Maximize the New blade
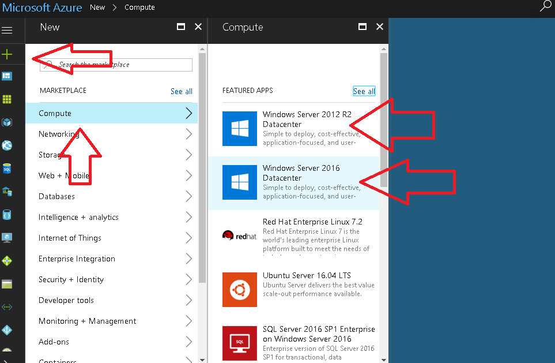Viewport: 555px width, 363px height. (x=181, y=27)
